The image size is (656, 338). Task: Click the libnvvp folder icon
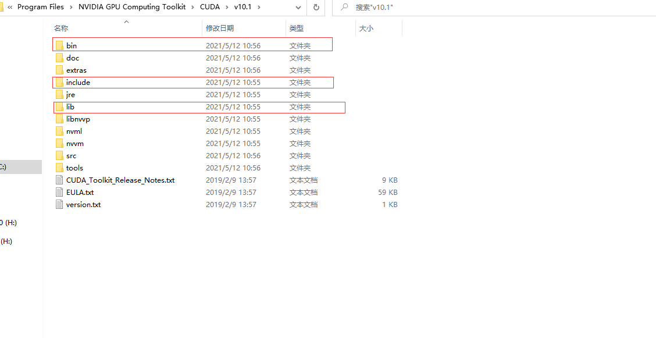coord(59,119)
